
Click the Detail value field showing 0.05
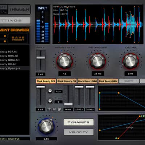click(130, 74)
